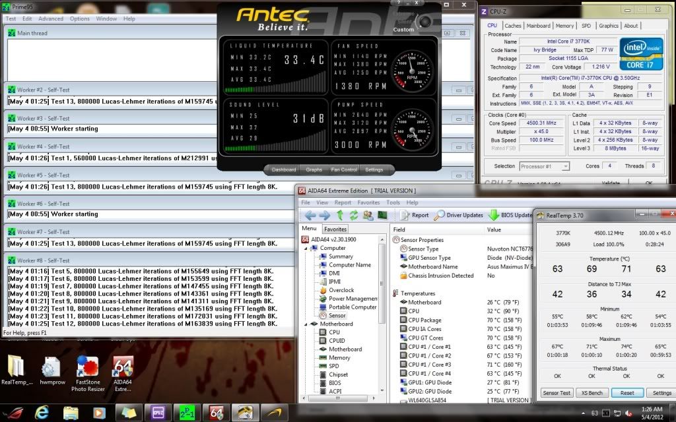Turn the Antec fan mode knob

(x=424, y=20)
